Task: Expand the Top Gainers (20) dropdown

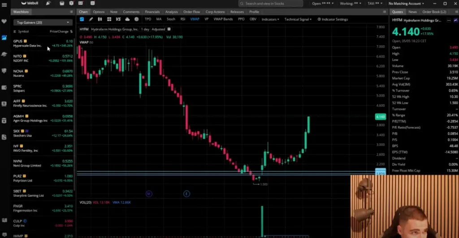Action: (43, 22)
